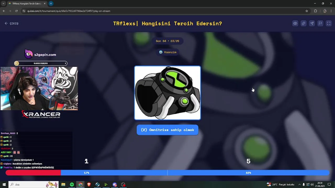Click the s2gepin.com sponsor logo
Viewport: 335px width, 188px height.
[x=40, y=54]
